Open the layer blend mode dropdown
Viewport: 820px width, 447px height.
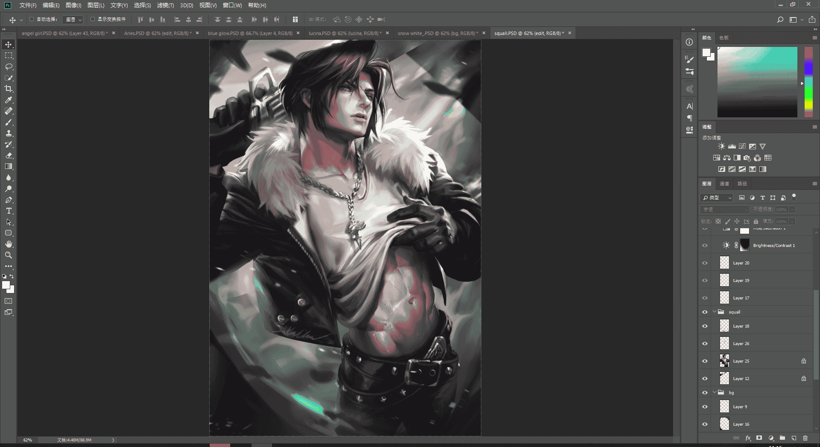pyautogui.click(x=725, y=209)
